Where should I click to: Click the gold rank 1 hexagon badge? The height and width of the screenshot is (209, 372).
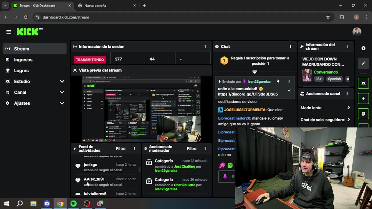(224, 60)
